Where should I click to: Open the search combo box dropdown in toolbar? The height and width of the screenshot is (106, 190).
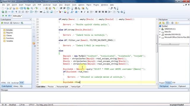pos(109,8)
